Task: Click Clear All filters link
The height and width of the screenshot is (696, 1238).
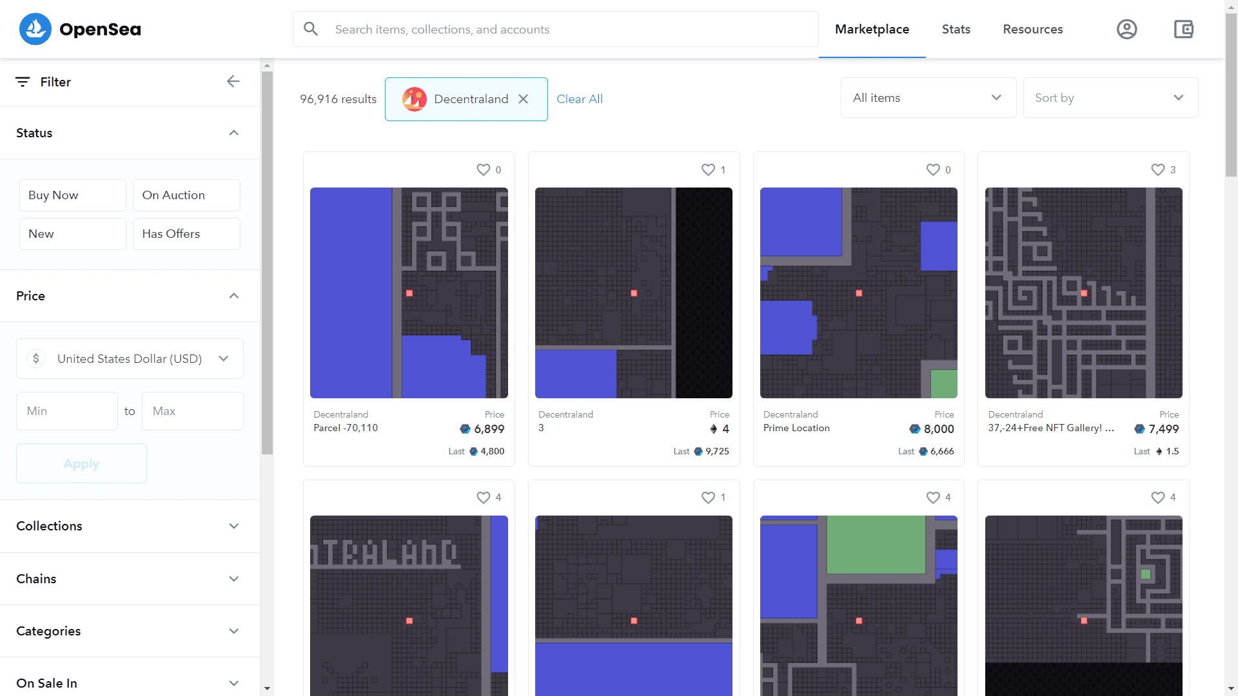Action: [x=579, y=99]
